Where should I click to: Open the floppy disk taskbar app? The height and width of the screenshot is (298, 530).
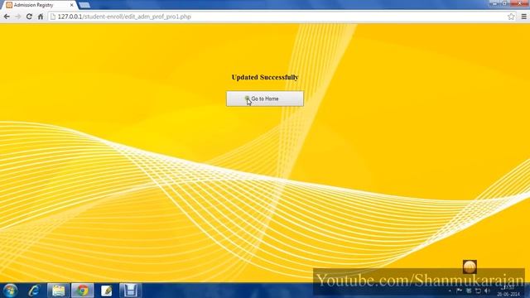pos(131,291)
